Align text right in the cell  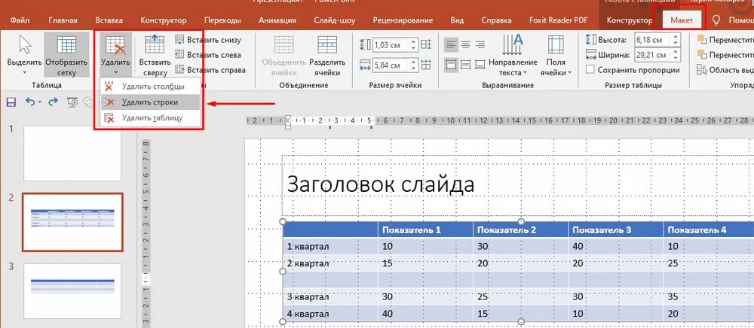tap(480, 44)
